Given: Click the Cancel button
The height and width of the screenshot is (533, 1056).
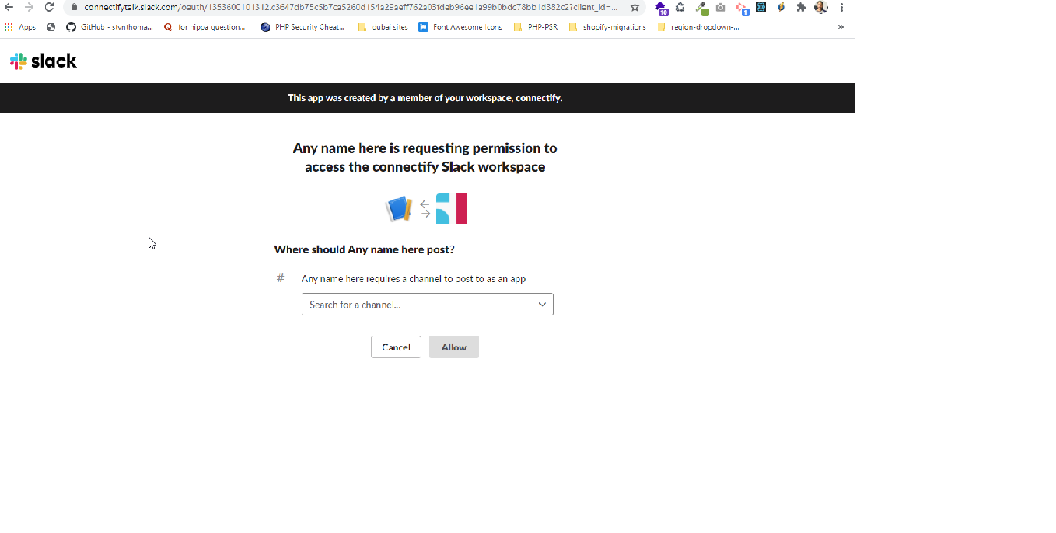Looking at the screenshot, I should [396, 347].
